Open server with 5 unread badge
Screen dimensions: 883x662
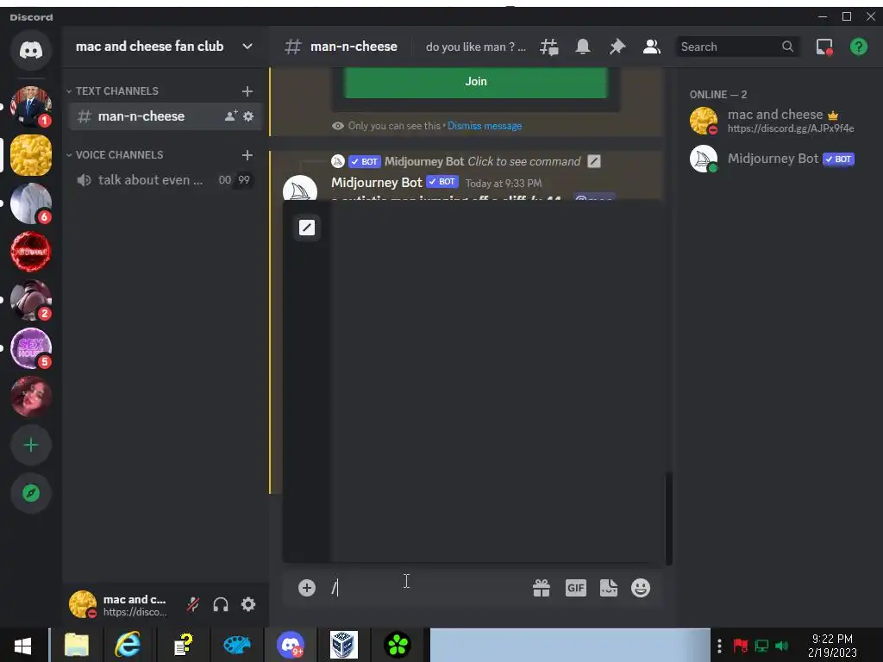31,348
